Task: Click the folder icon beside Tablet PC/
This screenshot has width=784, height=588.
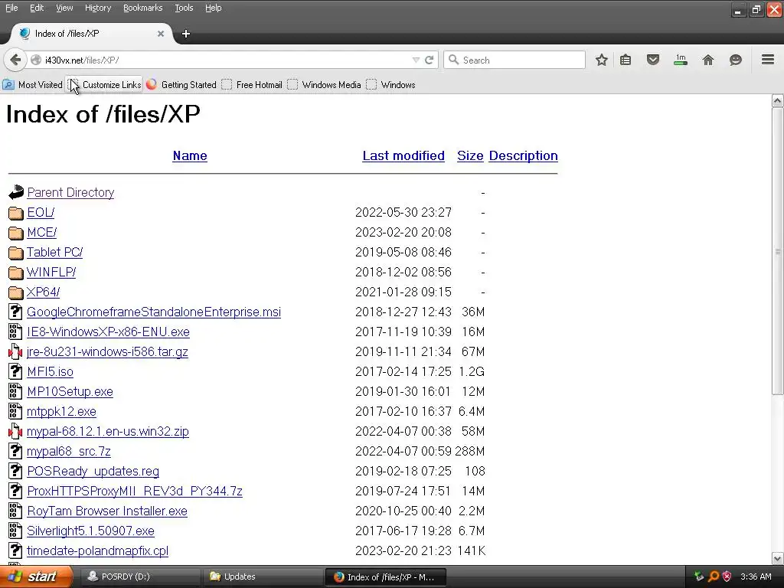Action: [16, 253]
